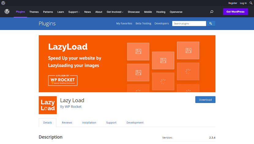Image resolution: width=254 pixels, height=144 pixels.
Task: Navigate to the Learn section
Action: tap(61, 12)
